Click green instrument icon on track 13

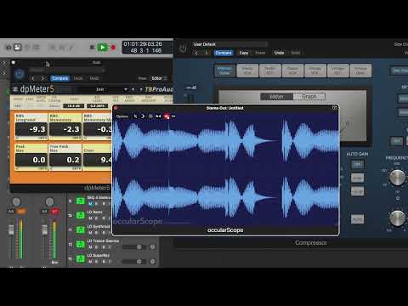[x=81, y=258]
